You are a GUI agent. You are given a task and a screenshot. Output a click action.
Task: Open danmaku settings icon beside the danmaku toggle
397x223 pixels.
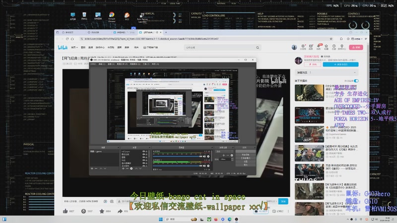(x=112, y=201)
